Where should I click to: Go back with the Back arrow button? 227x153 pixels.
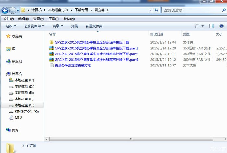point(5,10)
